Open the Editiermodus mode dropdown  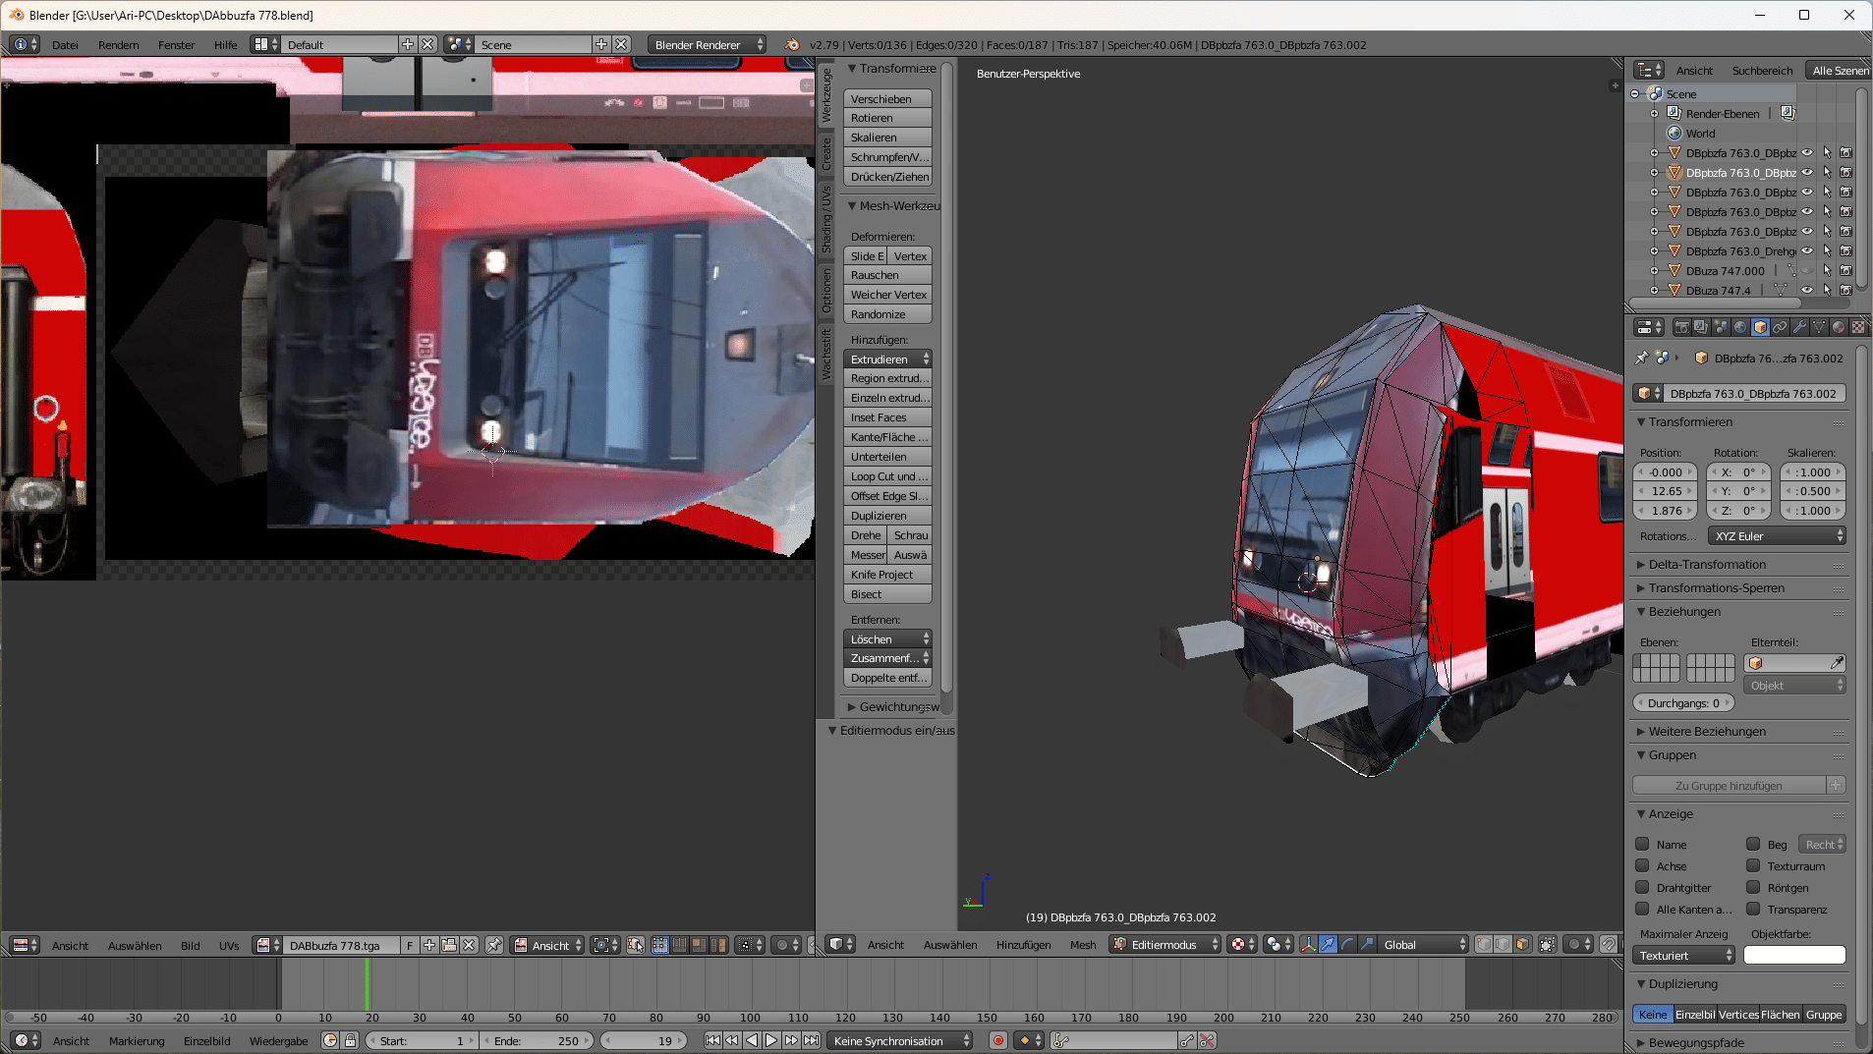pos(1165,945)
